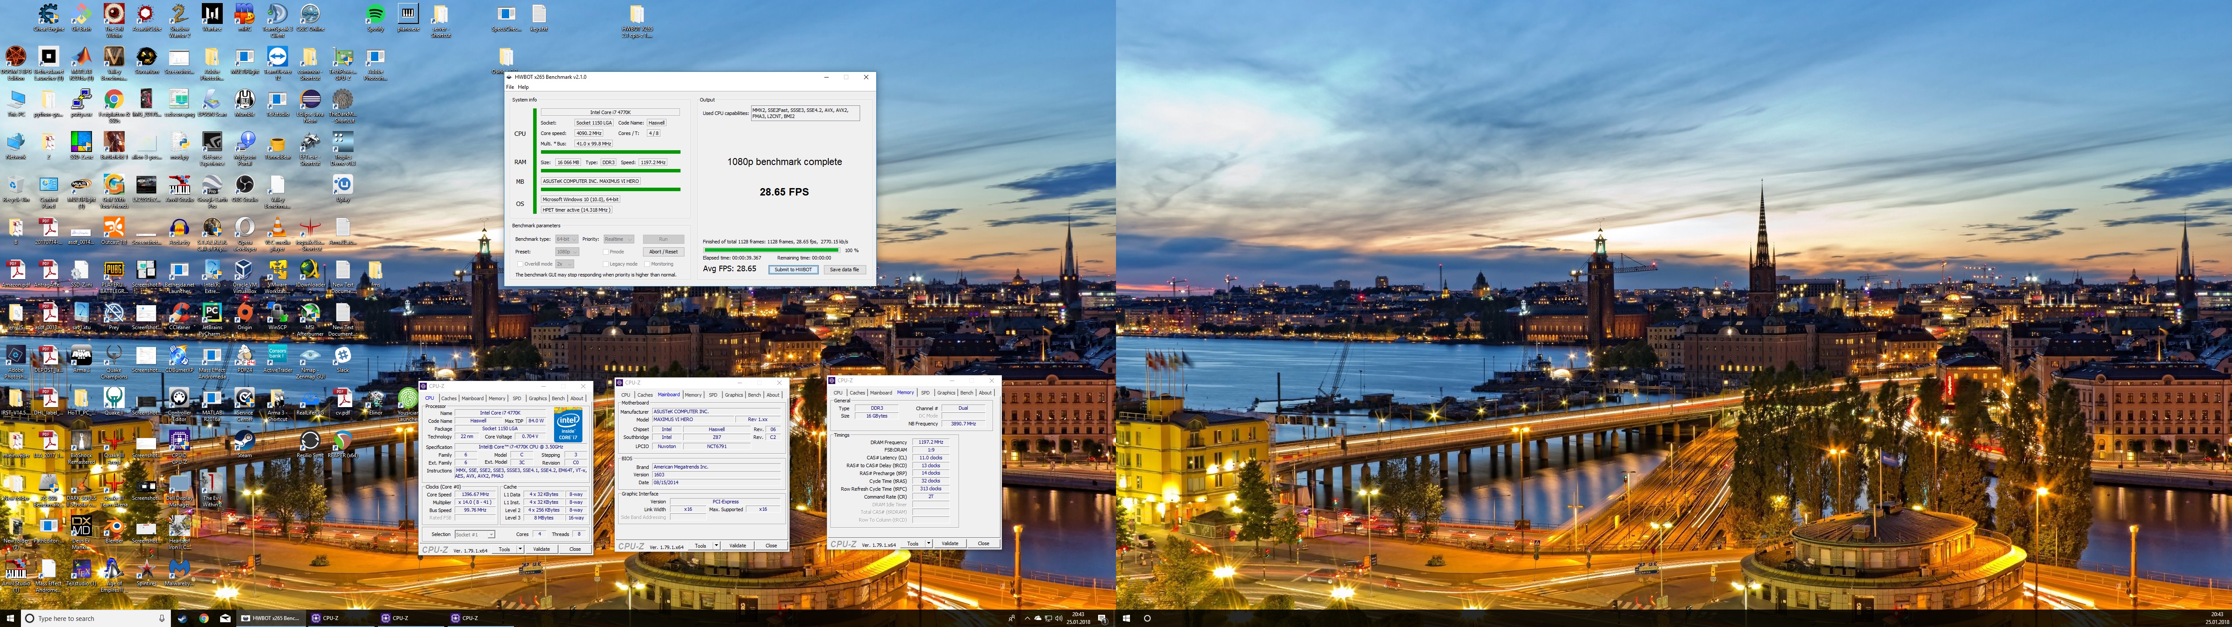Select Bench tab in CPU-Z Memory window
Screen dimensions: 2232x627
[x=966, y=393]
